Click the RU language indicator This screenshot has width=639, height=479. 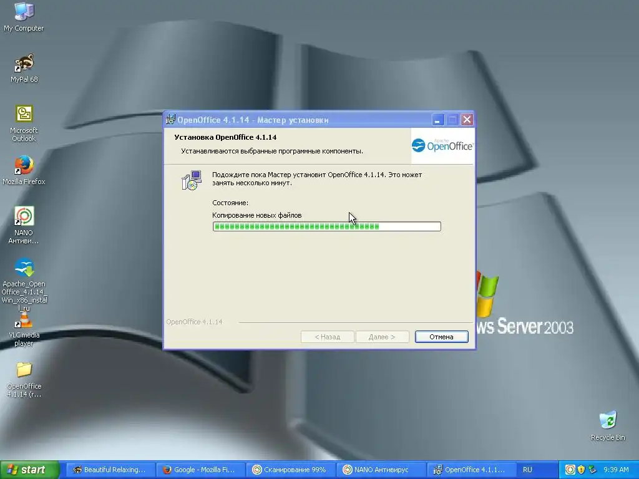[x=527, y=470]
